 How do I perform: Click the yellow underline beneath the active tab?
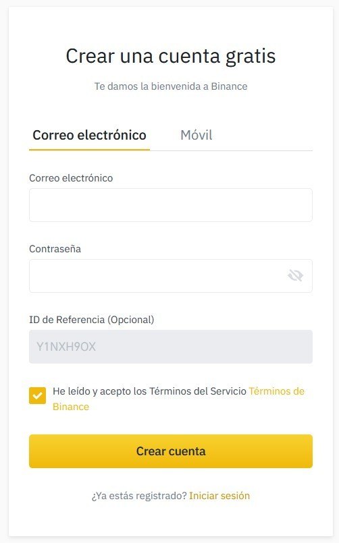point(89,150)
